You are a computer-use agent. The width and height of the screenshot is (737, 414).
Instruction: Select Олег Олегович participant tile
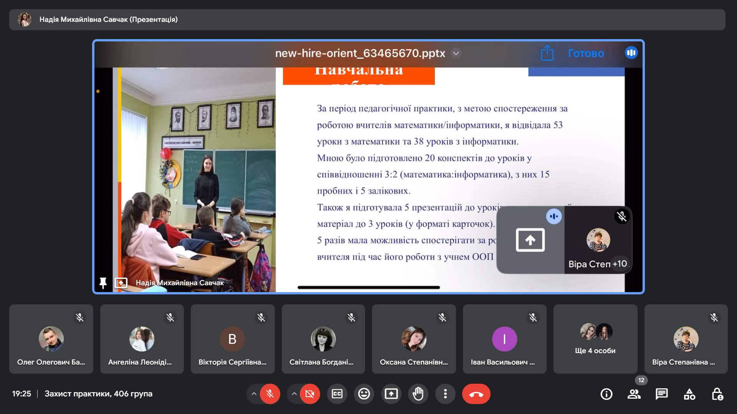[51, 339]
